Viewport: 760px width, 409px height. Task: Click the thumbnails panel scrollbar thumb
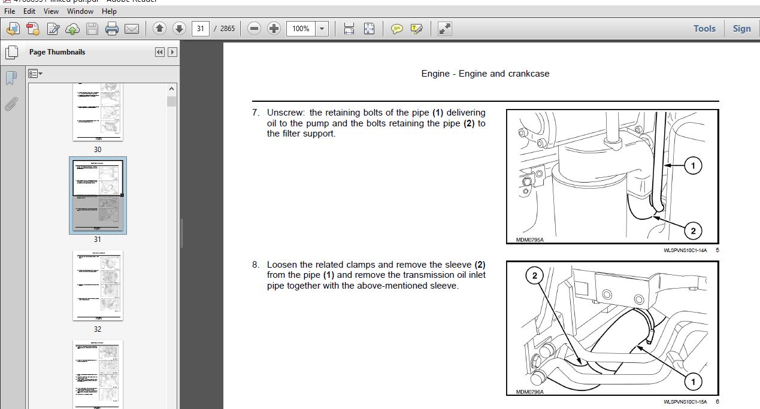(172, 101)
